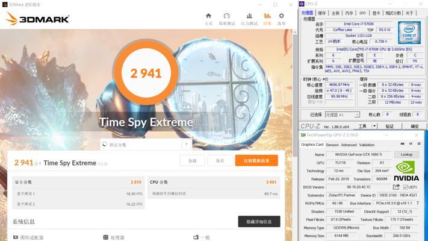Click the core speed 4698.87 MHz value
This screenshot has height=241, width=428.
click(340, 85)
